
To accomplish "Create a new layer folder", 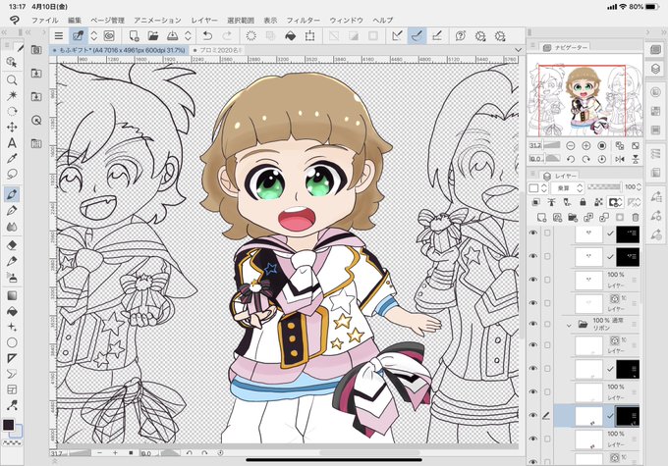I will [573, 218].
